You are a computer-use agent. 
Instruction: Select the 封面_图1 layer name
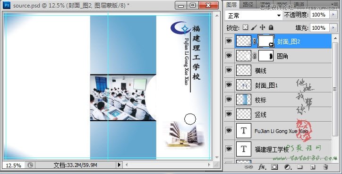tap(266, 85)
